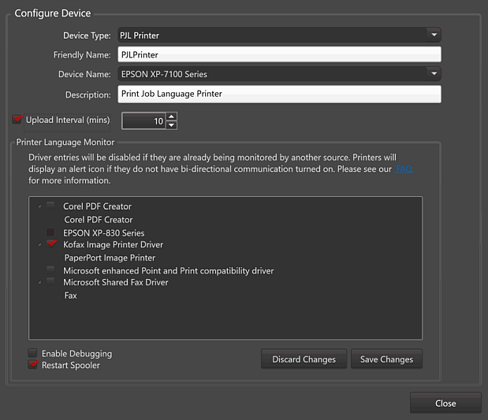The image size is (488, 420).
Task: Collapse the Kofax Image Printer Driver node
Action: [39, 245]
